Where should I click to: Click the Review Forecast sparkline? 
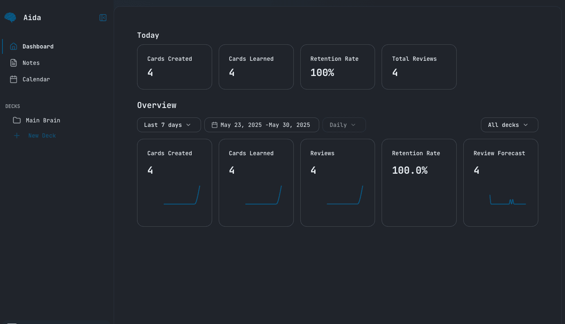click(x=508, y=200)
